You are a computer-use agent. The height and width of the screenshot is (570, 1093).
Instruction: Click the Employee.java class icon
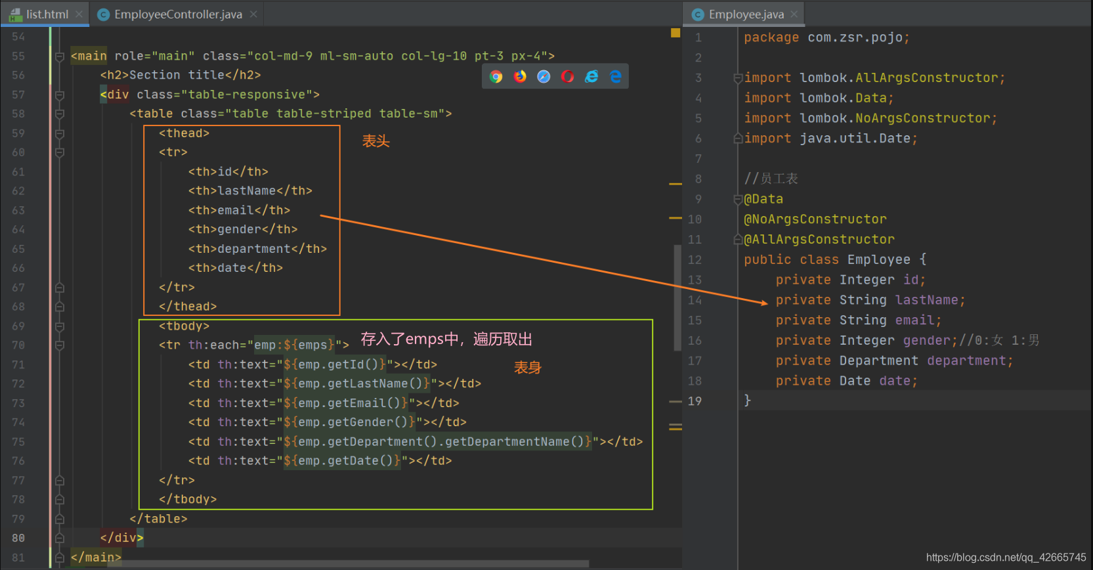point(698,14)
